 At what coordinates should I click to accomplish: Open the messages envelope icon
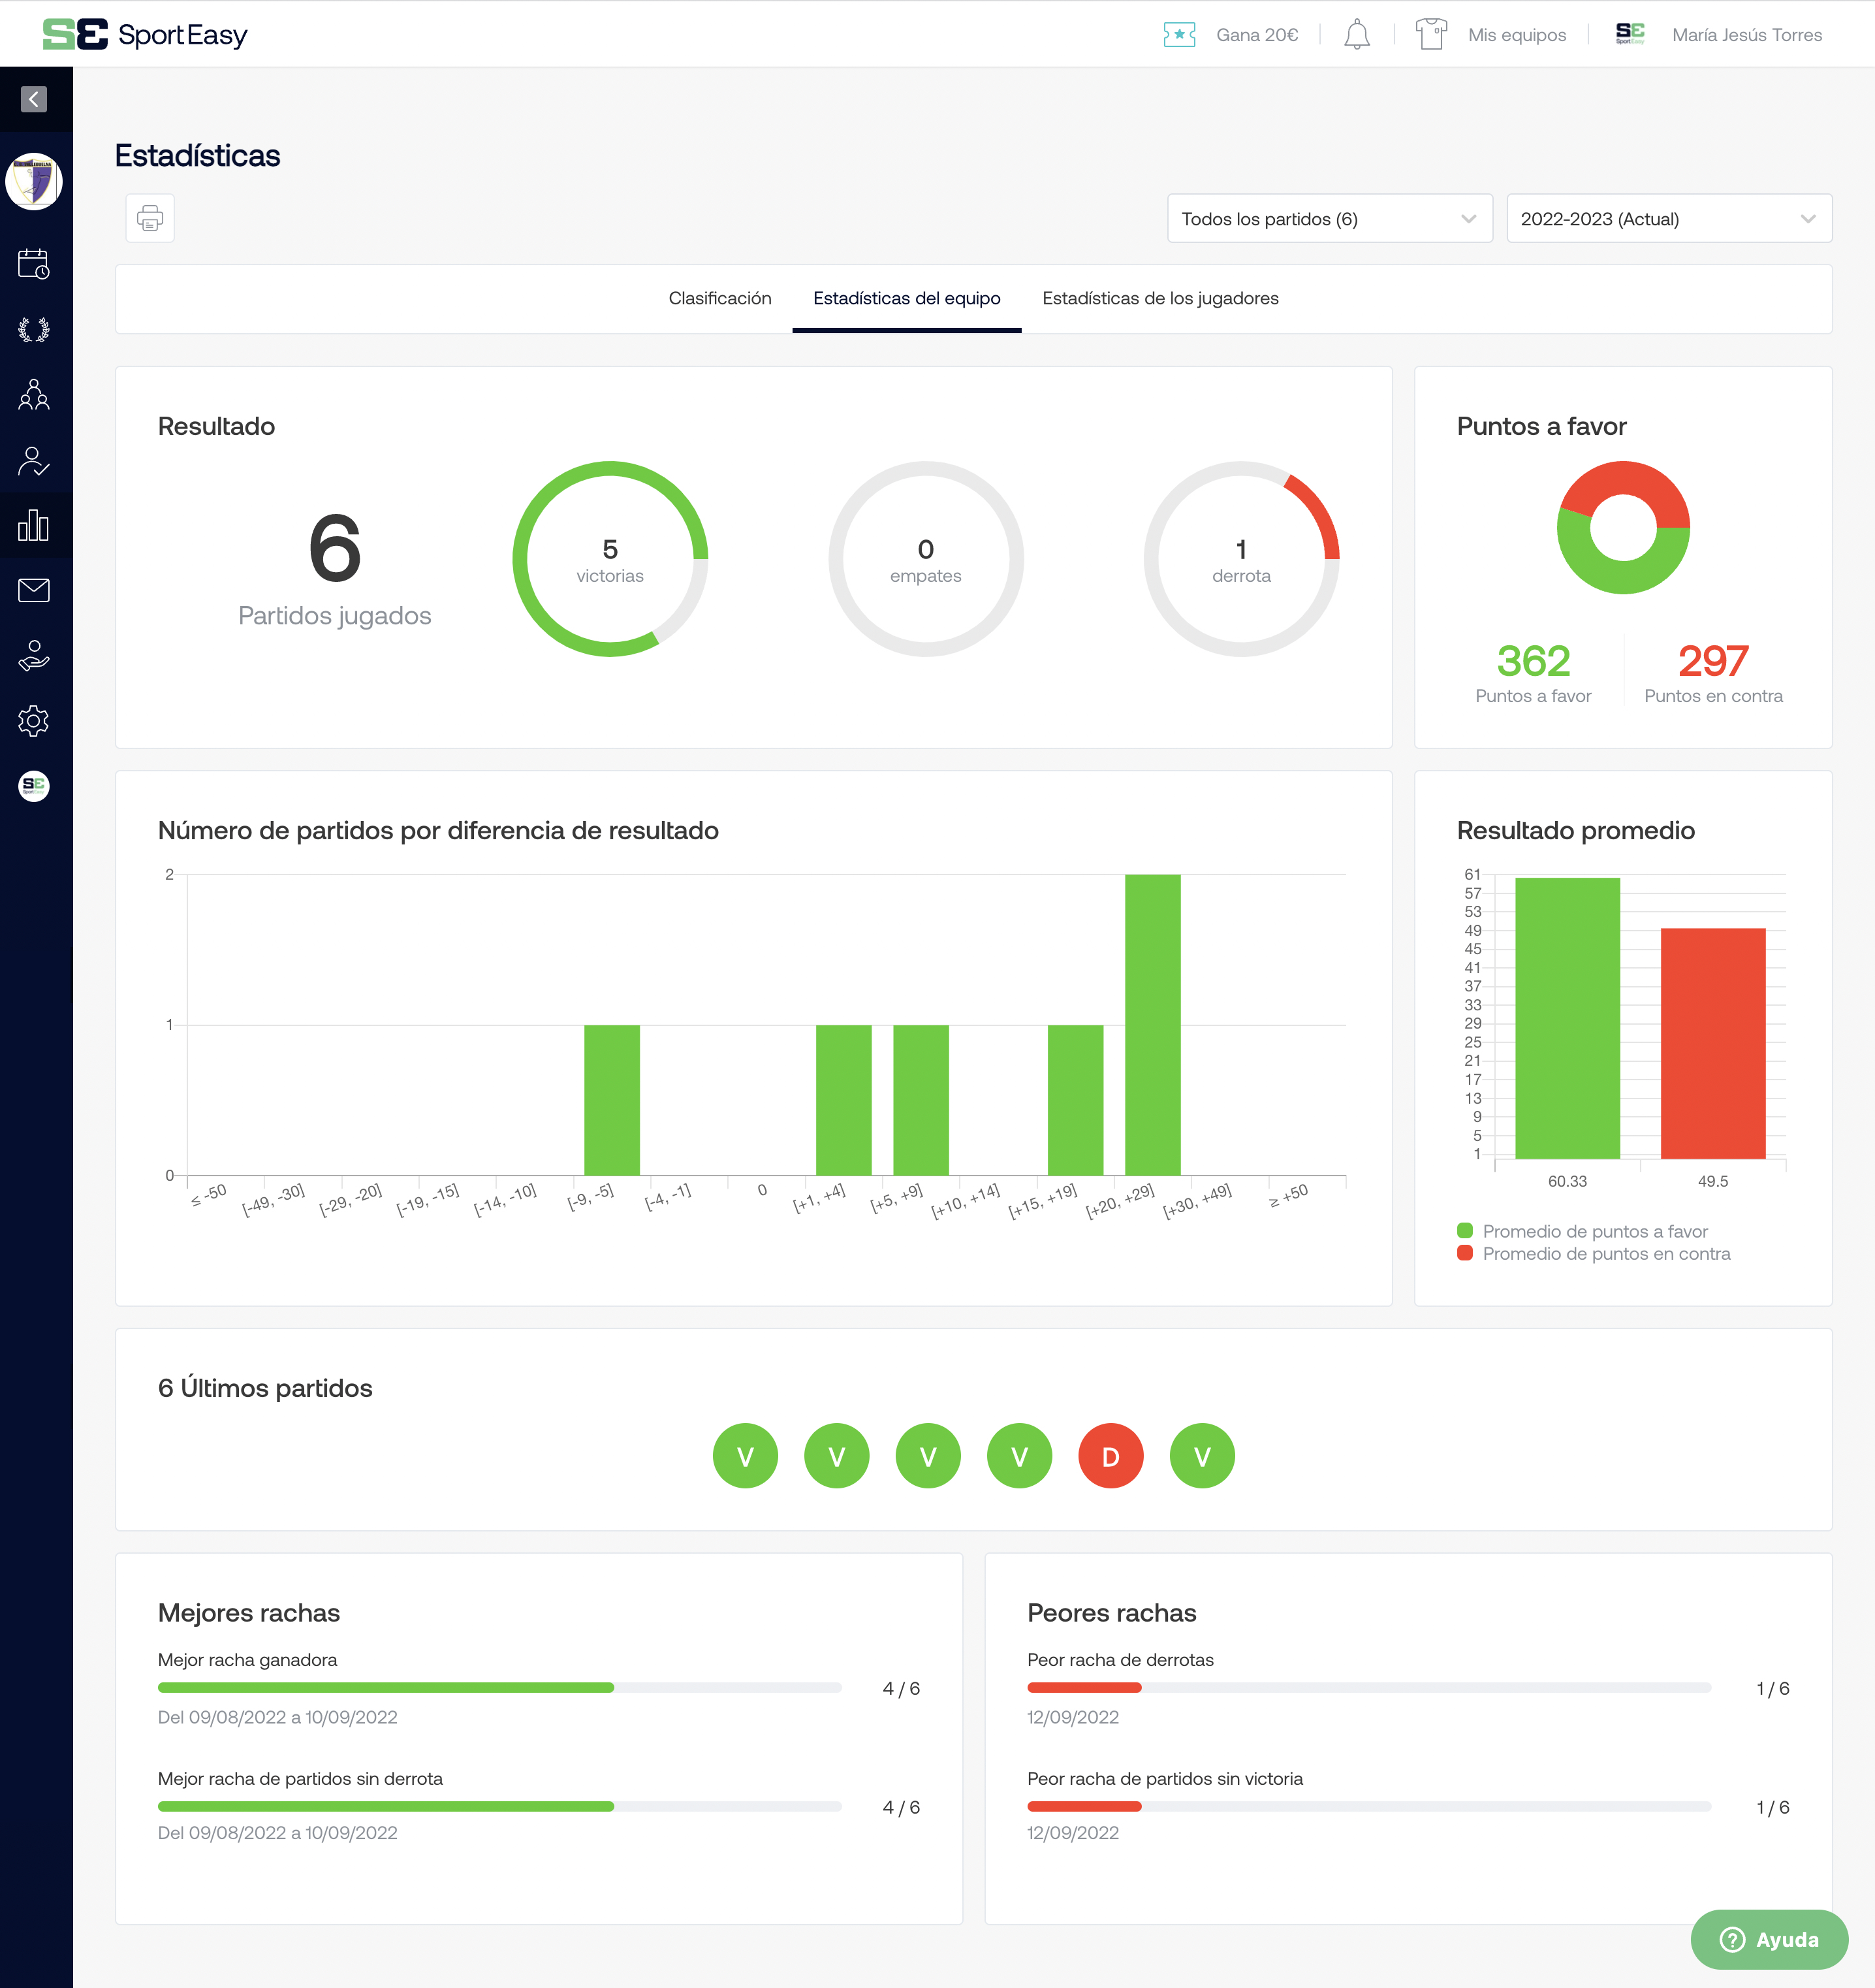(x=34, y=590)
